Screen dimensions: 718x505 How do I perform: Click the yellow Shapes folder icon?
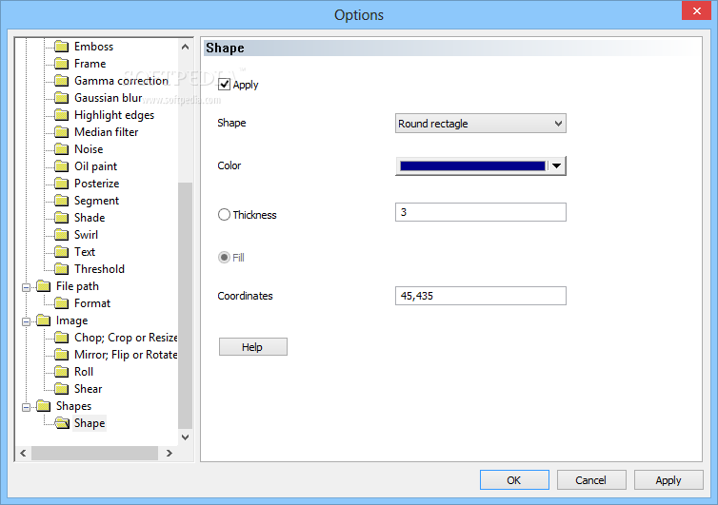43,406
